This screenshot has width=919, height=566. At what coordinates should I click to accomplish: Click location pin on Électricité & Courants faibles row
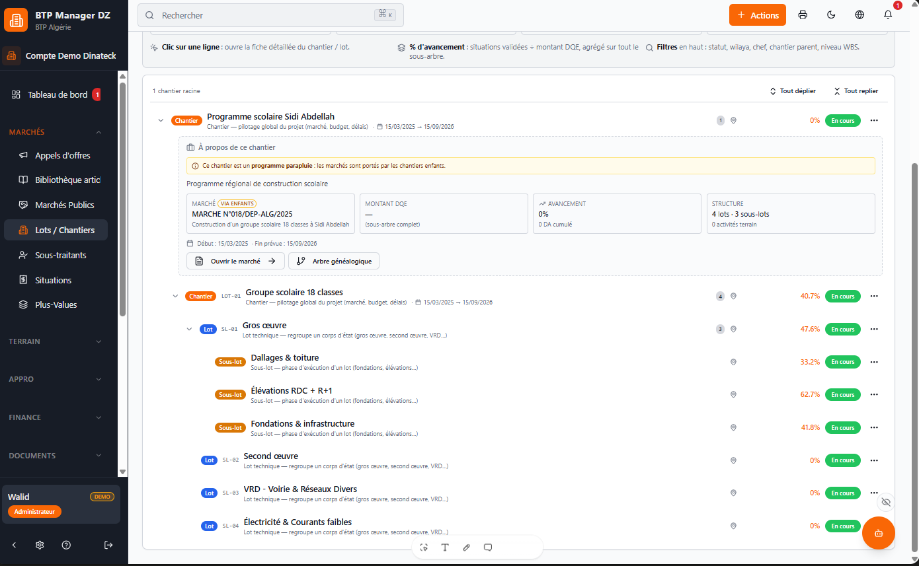point(733,526)
